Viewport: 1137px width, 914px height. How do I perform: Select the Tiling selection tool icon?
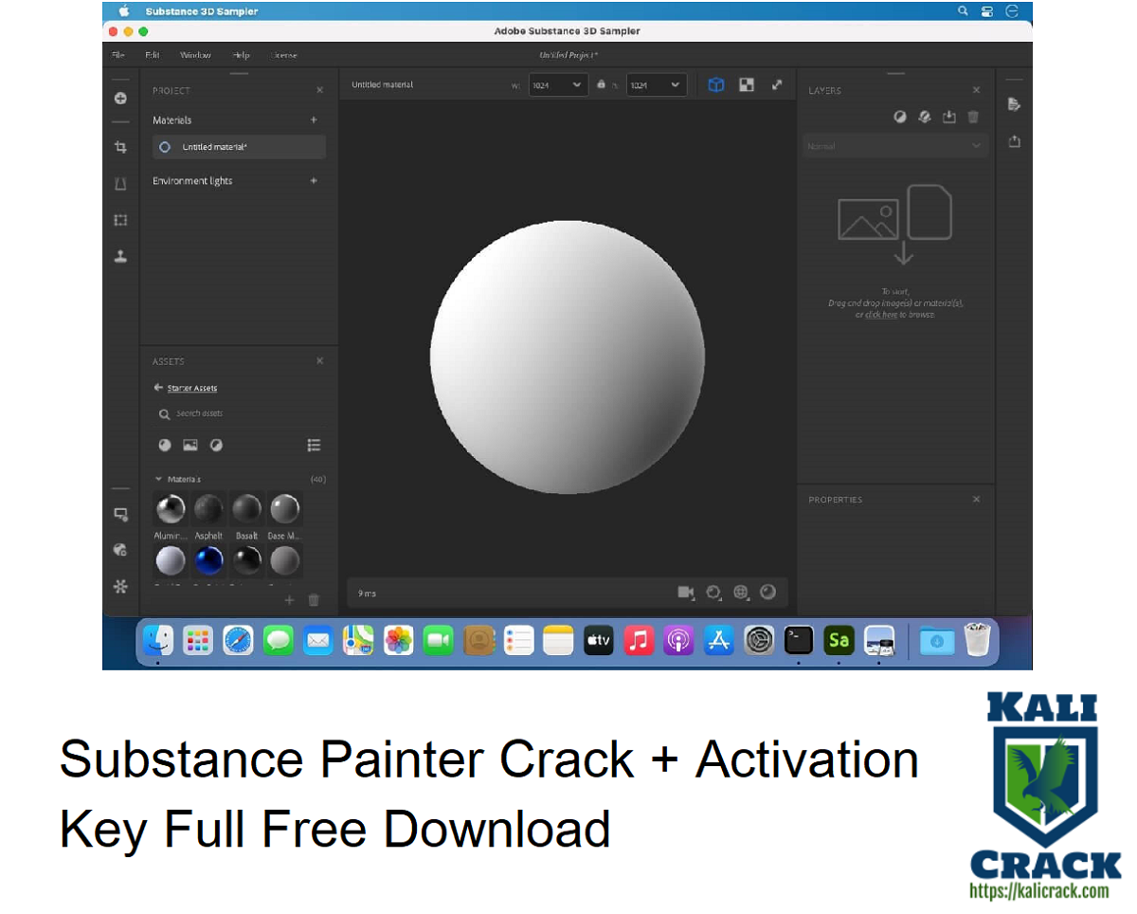point(120,220)
